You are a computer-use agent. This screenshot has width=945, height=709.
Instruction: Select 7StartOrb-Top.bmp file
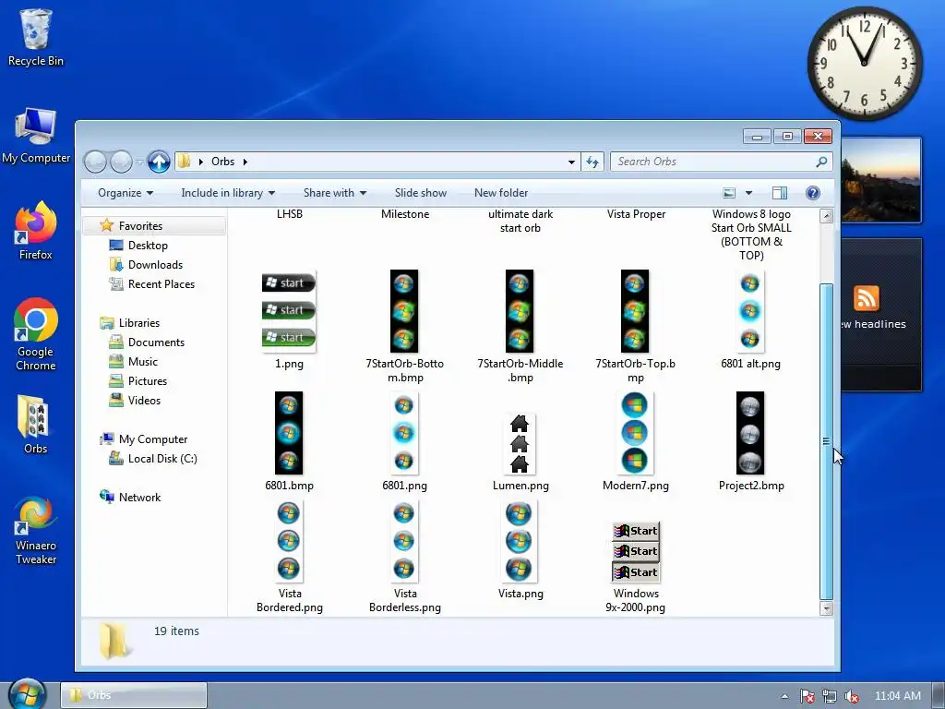tap(635, 327)
